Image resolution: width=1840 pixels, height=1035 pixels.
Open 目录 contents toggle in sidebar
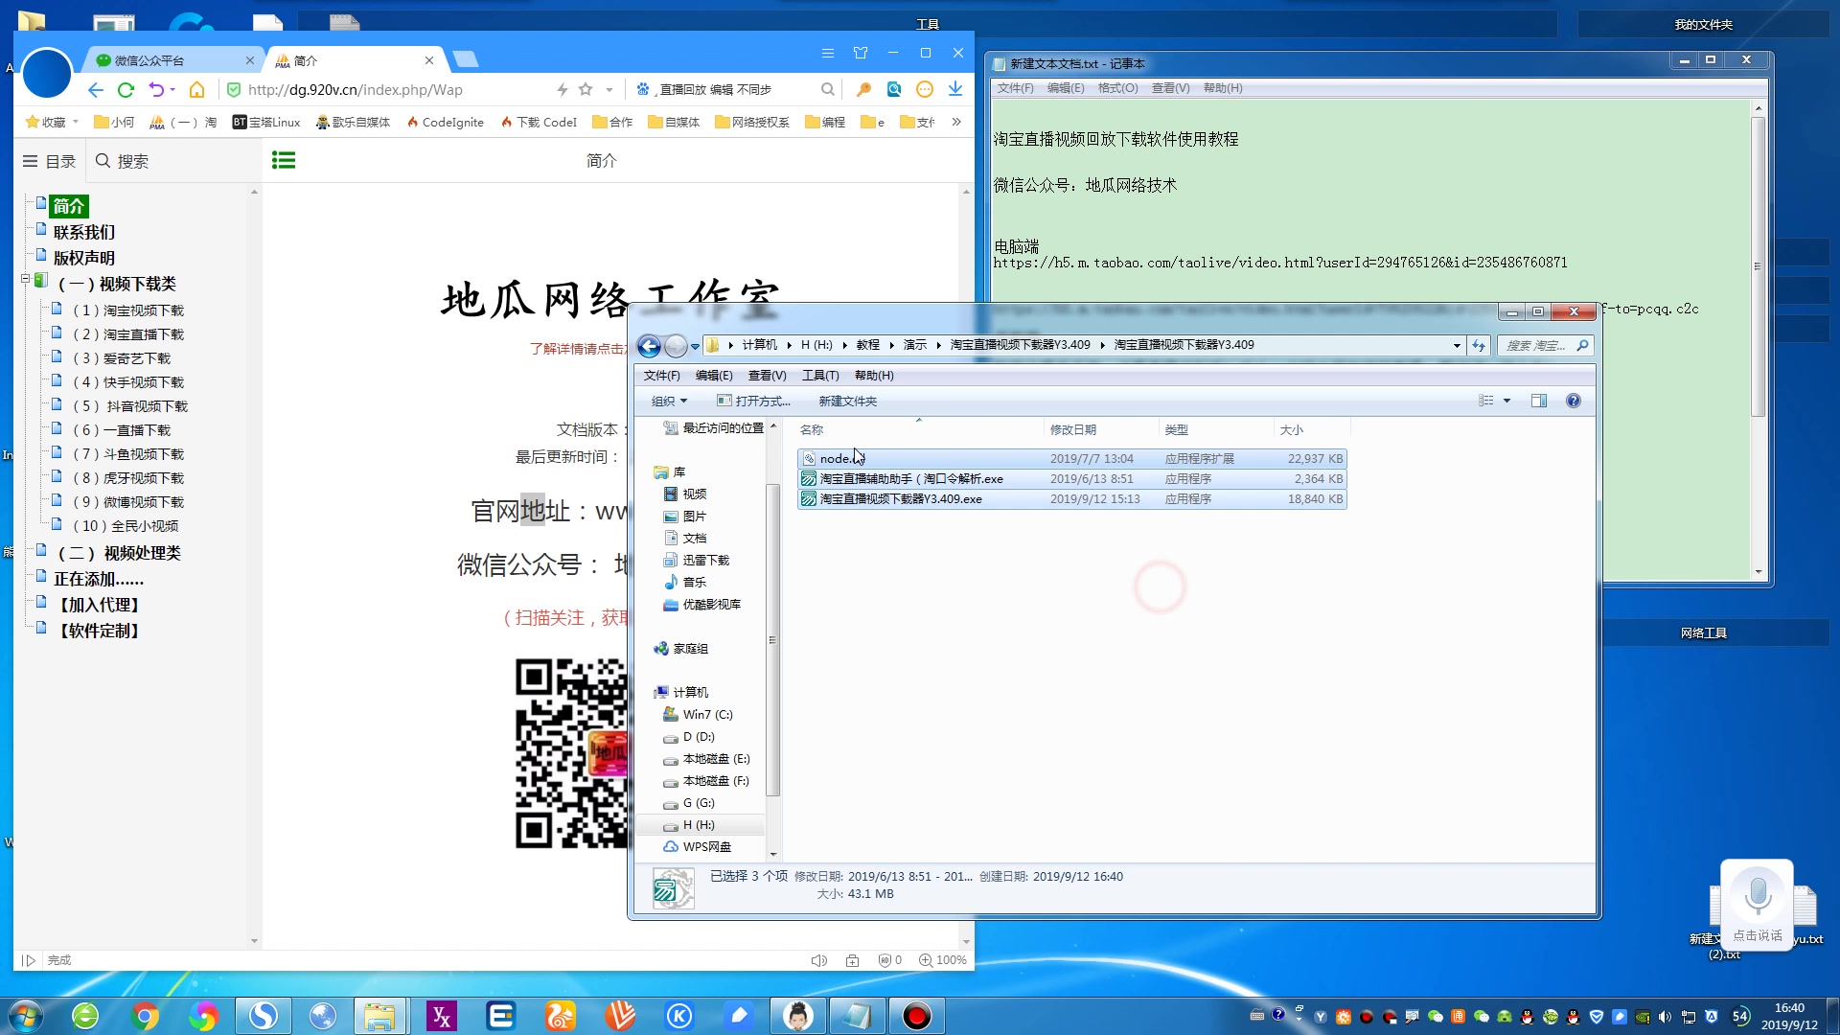49,161
